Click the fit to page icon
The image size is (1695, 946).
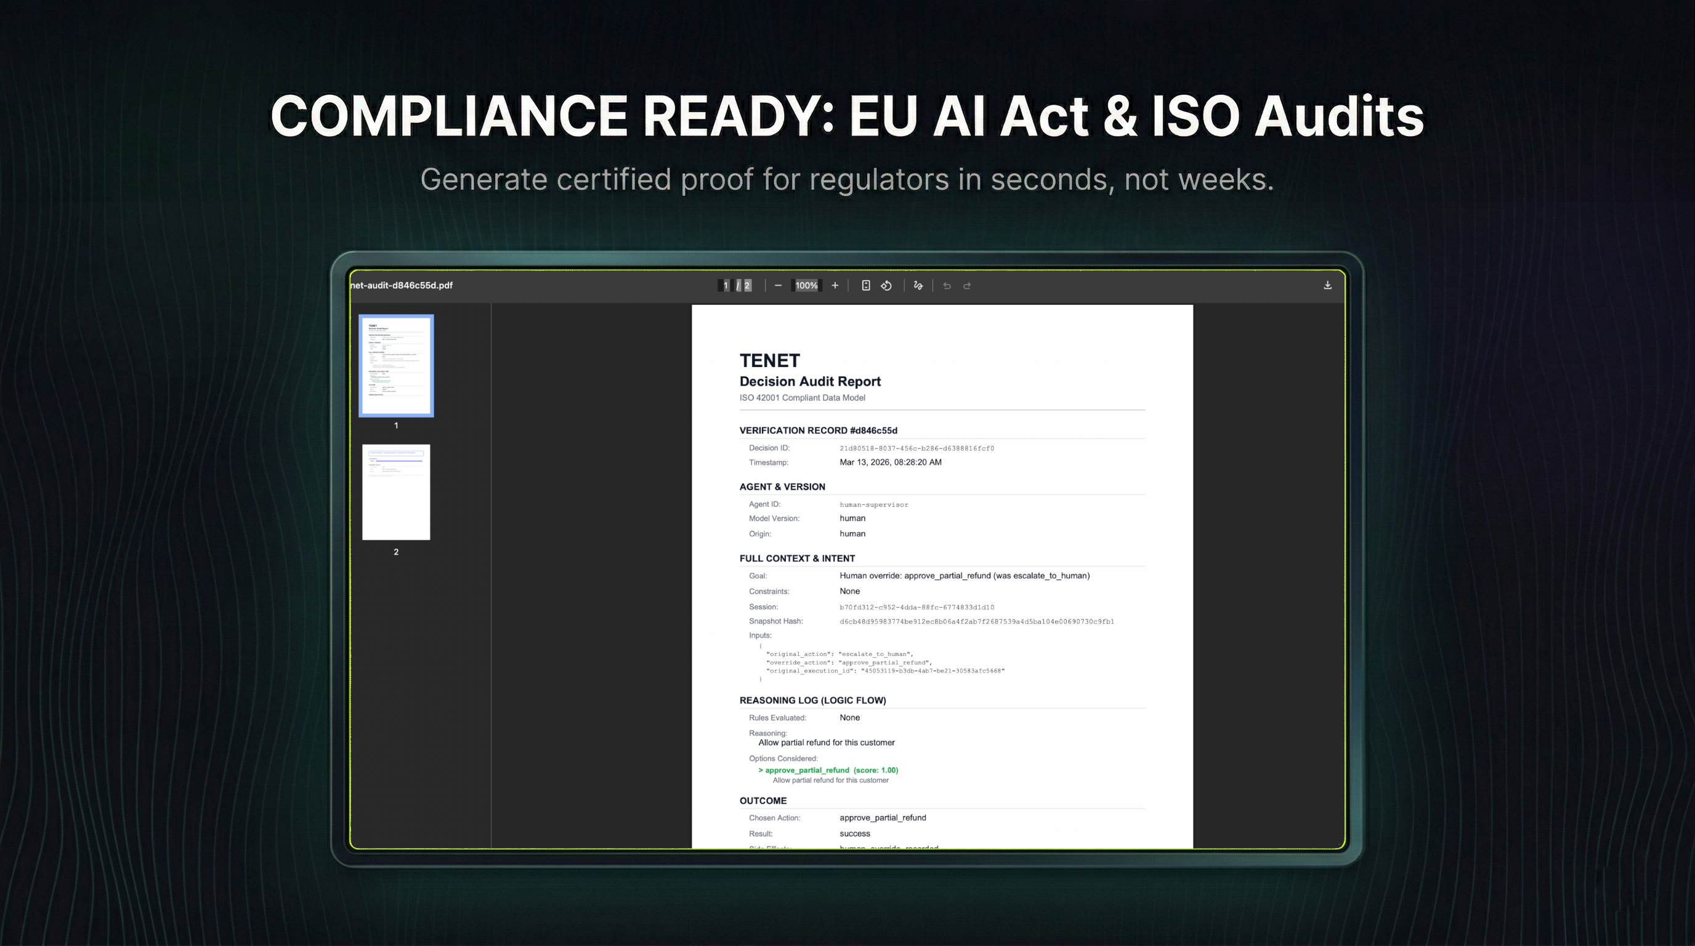(x=866, y=286)
